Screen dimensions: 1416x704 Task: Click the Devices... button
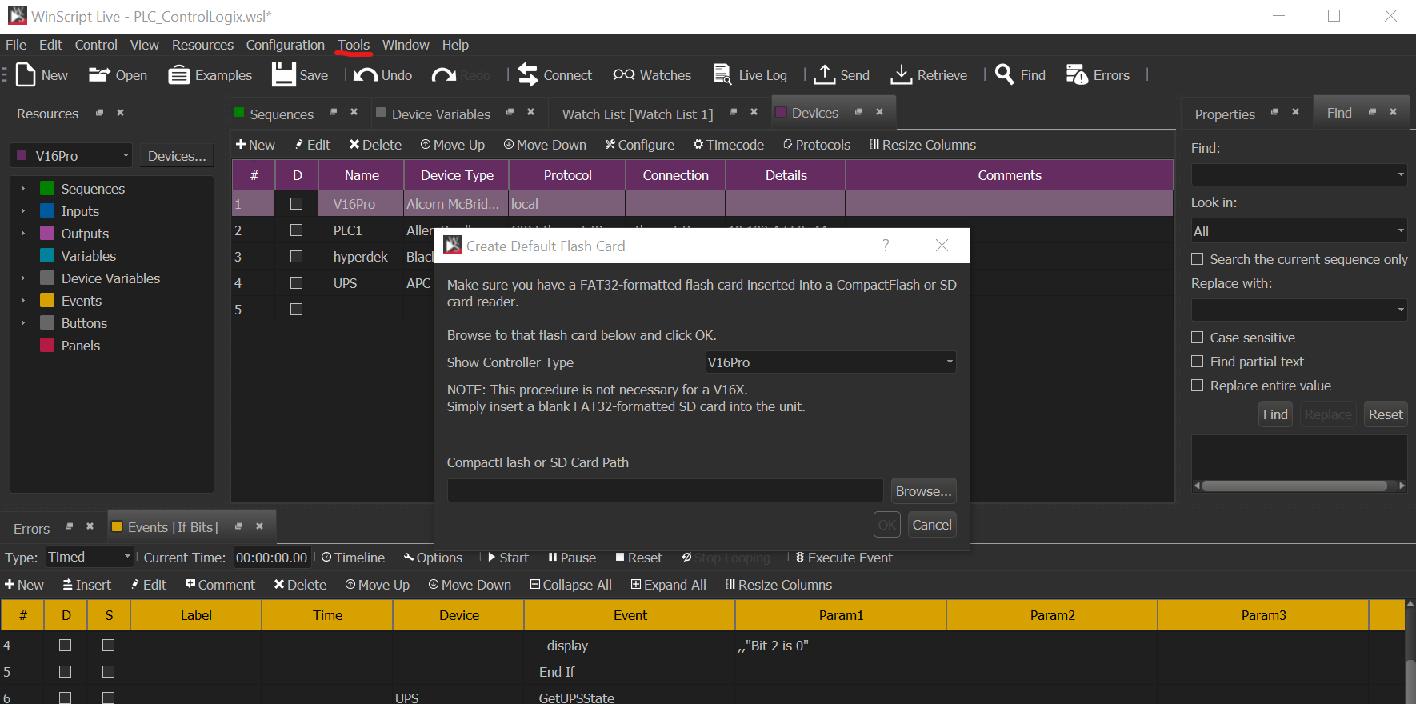point(177,156)
